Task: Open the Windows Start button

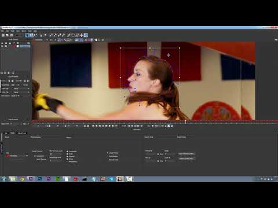Action: coord(3,179)
